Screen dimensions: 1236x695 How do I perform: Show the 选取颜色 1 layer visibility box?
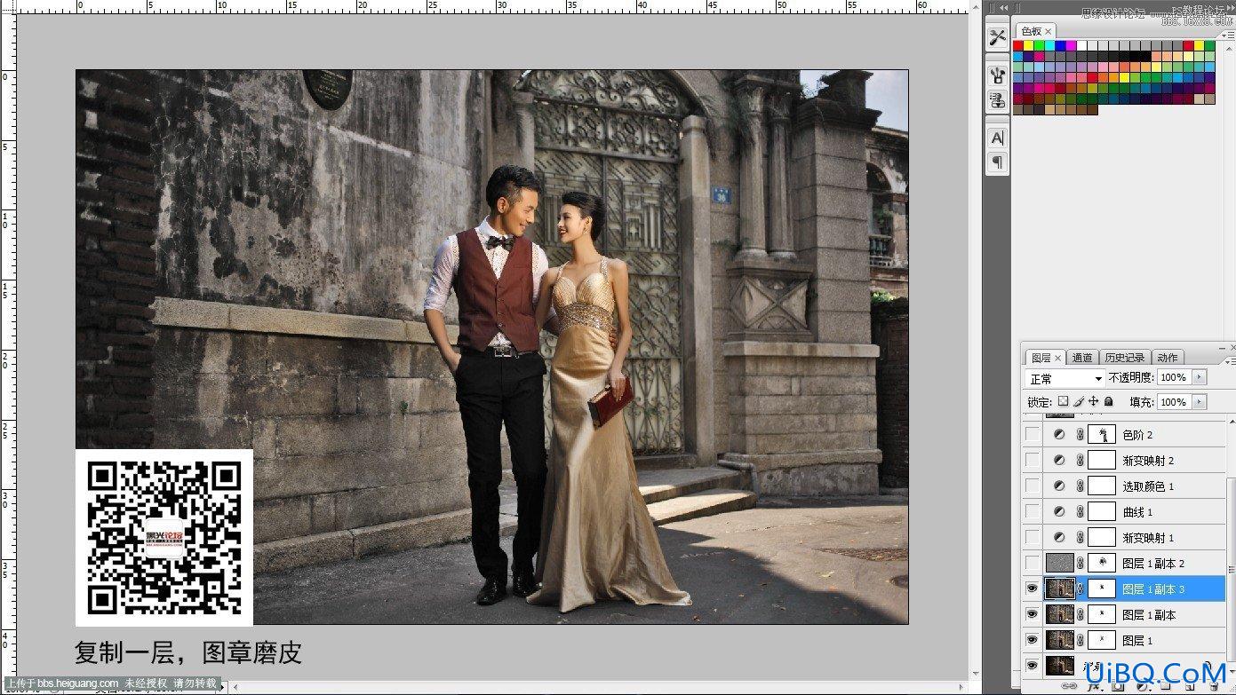[1032, 486]
